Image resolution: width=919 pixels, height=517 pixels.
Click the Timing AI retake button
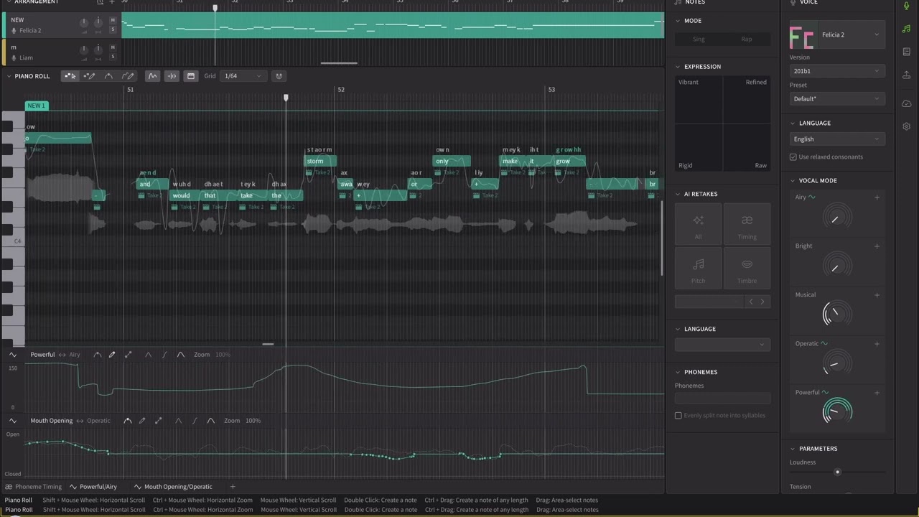pos(747,225)
